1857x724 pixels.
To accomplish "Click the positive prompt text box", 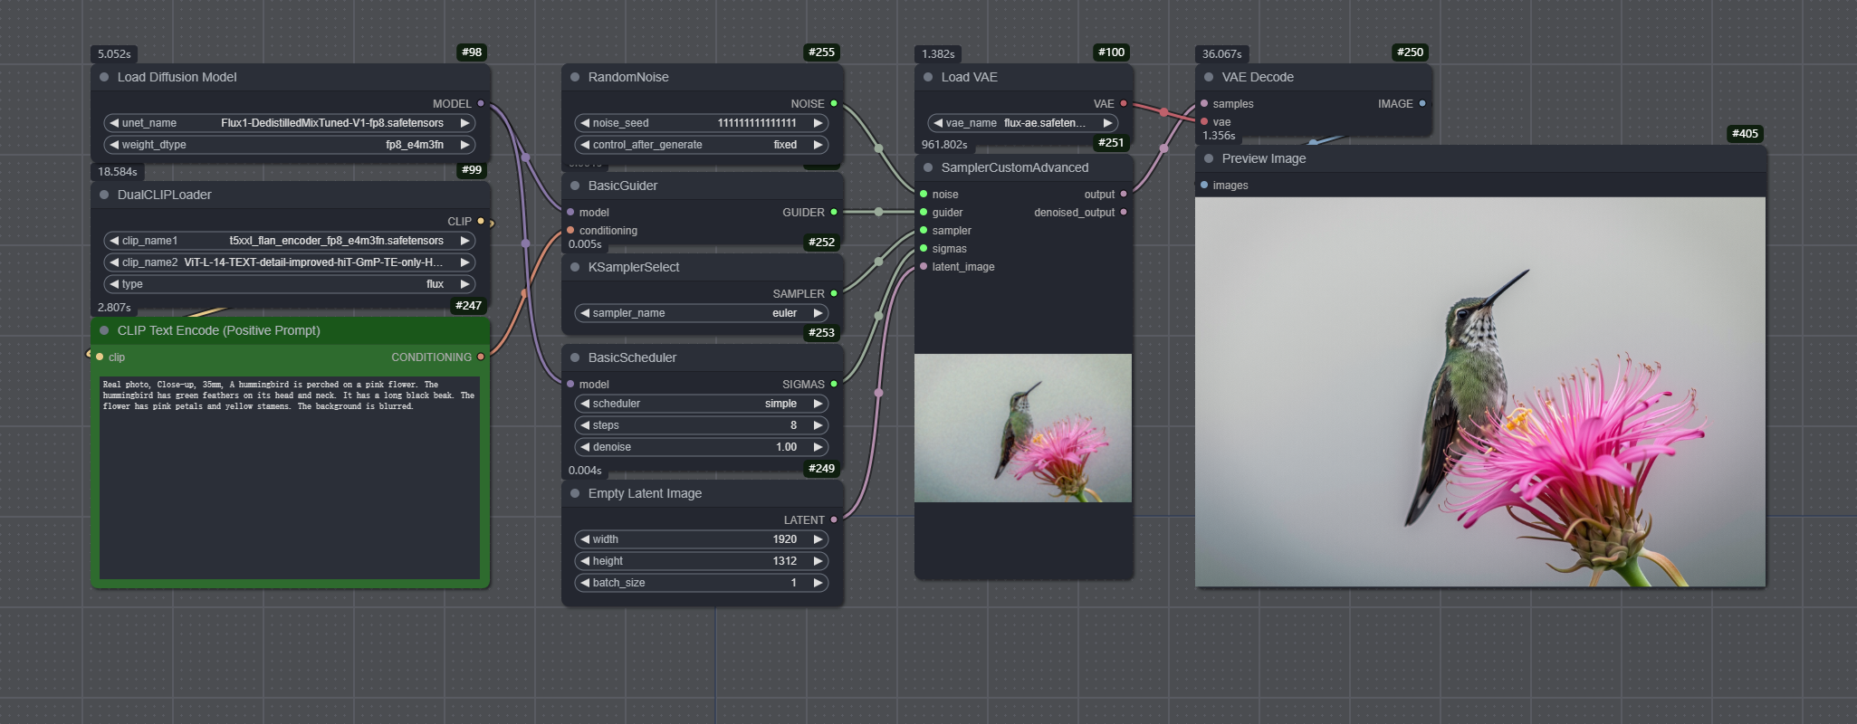I will (x=290, y=478).
